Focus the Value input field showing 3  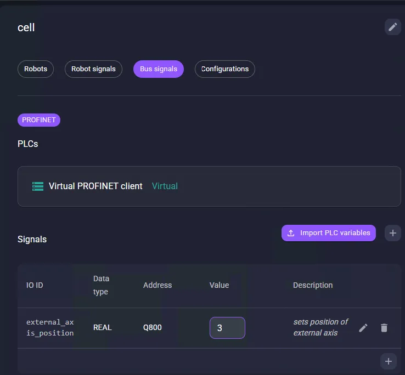pos(227,328)
